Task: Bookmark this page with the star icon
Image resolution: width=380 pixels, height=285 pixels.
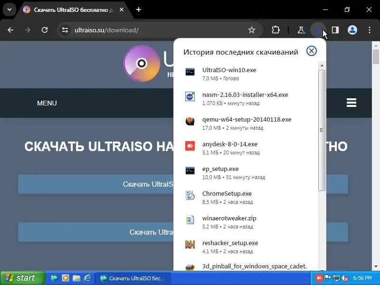Action: 252,30
